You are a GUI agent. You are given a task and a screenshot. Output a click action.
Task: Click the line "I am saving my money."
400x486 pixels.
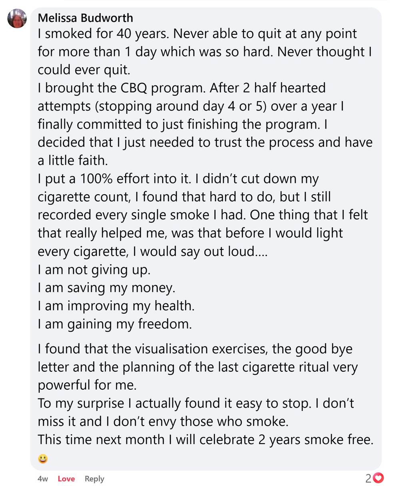[x=106, y=288]
